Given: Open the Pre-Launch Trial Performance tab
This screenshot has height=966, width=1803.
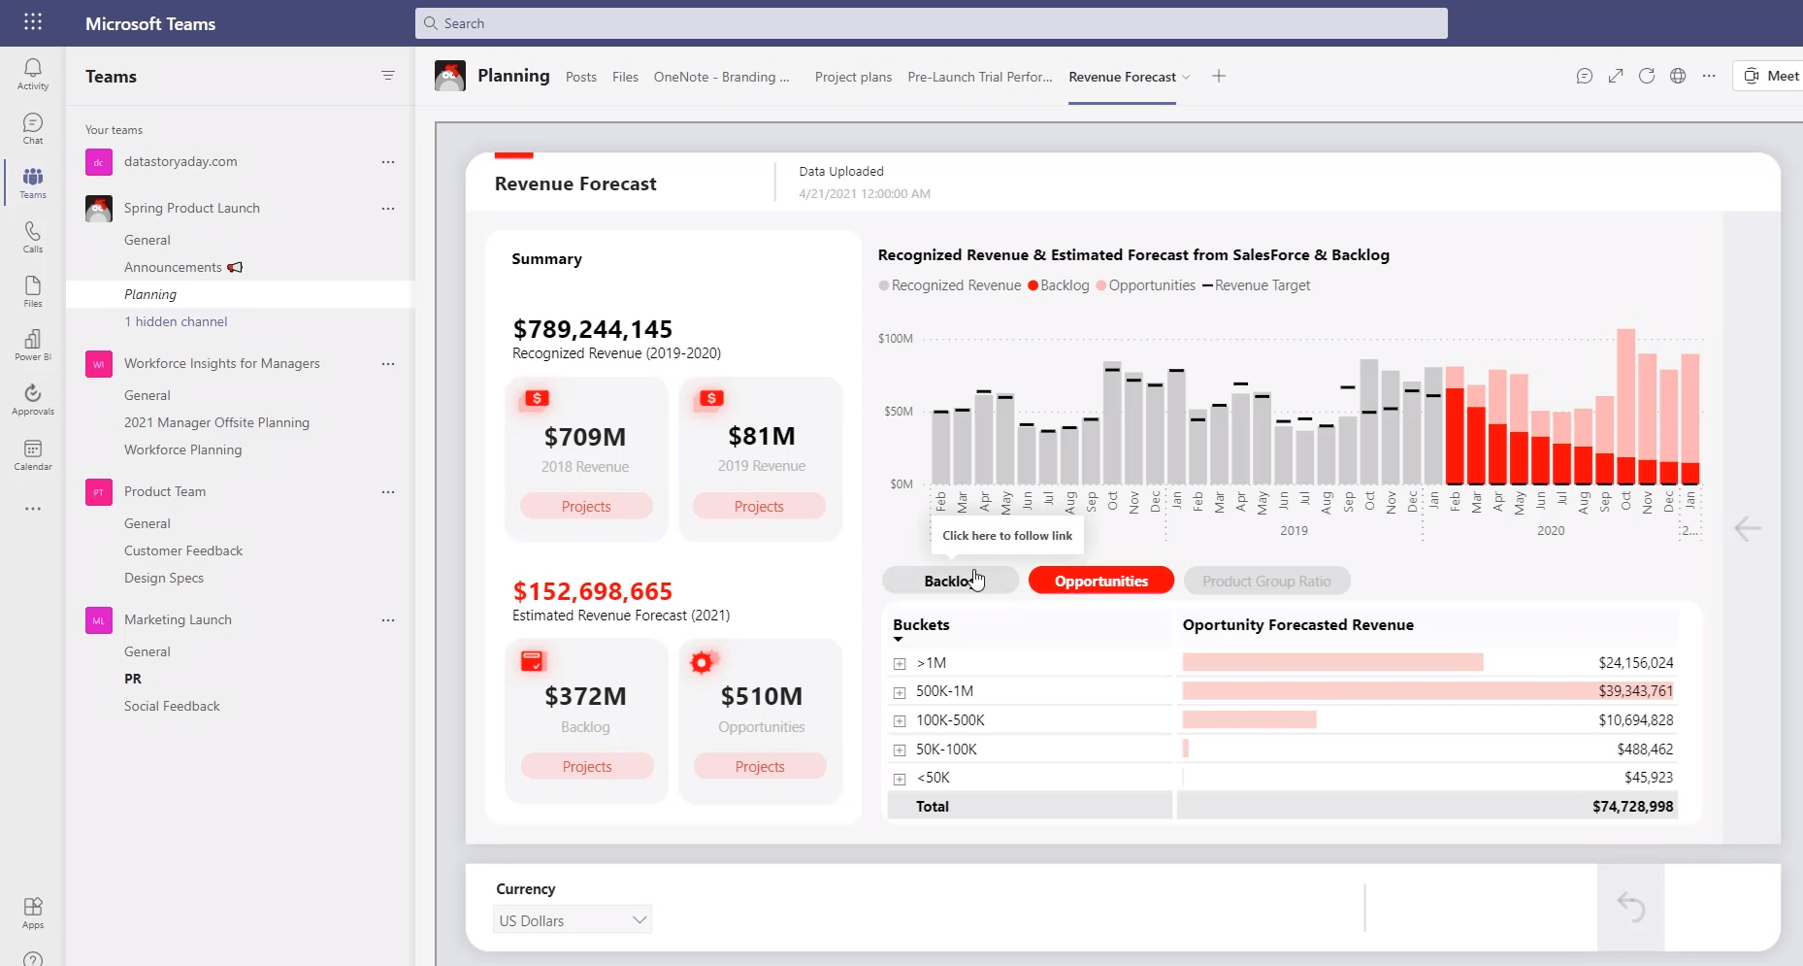Looking at the screenshot, I should pos(980,77).
